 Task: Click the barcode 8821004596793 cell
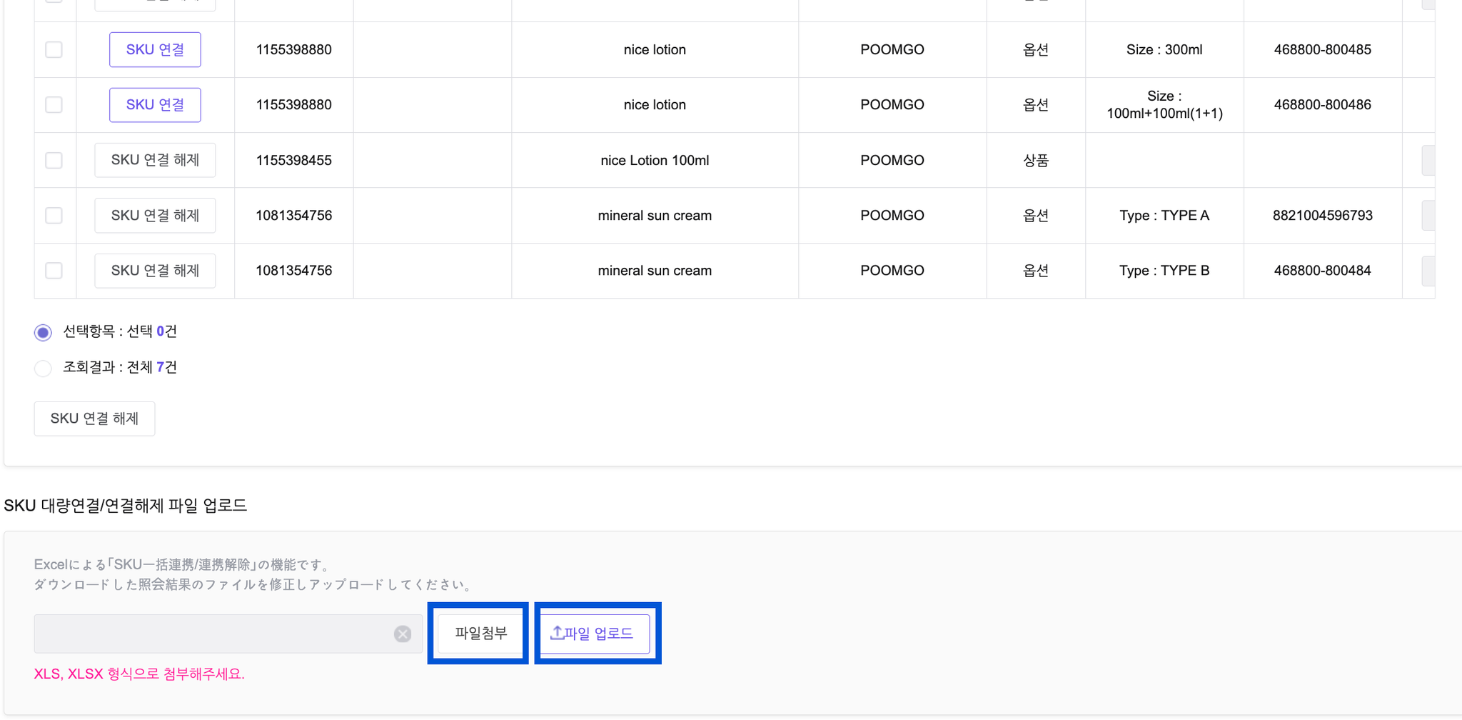coord(1322,215)
